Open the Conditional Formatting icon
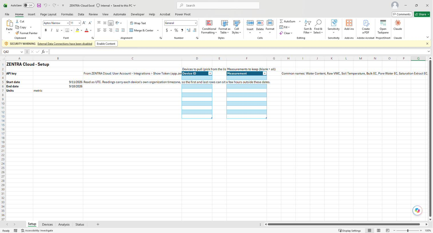This screenshot has height=233, width=433. point(209,23)
